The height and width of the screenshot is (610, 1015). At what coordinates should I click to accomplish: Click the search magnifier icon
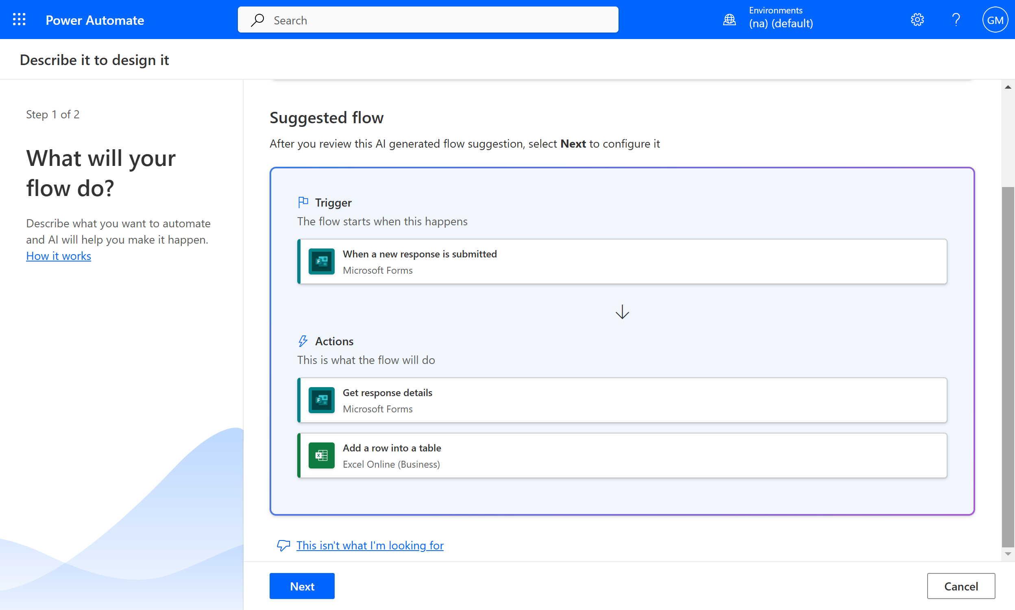258,20
